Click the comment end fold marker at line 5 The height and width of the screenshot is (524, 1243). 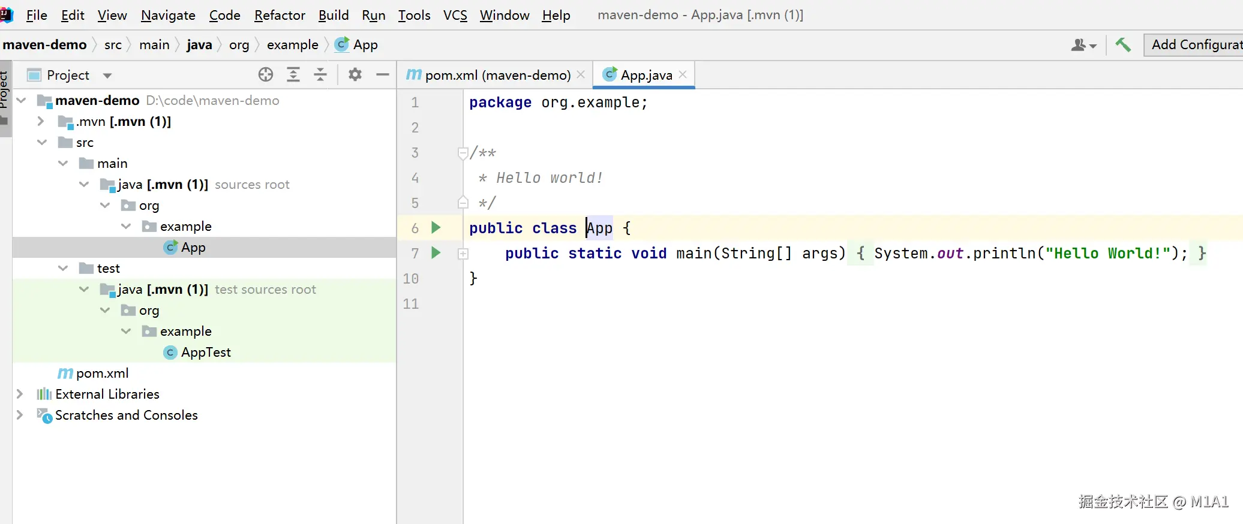click(463, 203)
